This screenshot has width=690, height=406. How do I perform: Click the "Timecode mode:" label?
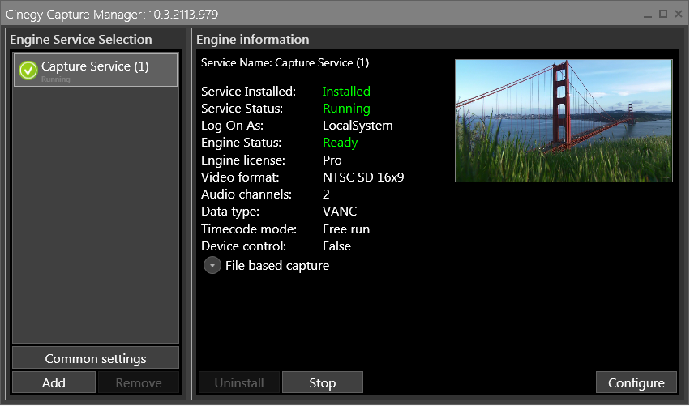coord(249,229)
